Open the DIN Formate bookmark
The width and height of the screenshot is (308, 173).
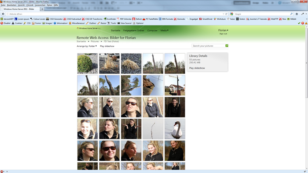coord(166,19)
